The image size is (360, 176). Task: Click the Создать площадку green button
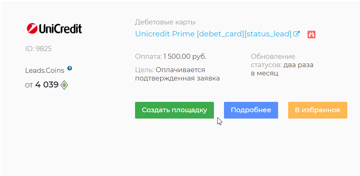coord(174,110)
